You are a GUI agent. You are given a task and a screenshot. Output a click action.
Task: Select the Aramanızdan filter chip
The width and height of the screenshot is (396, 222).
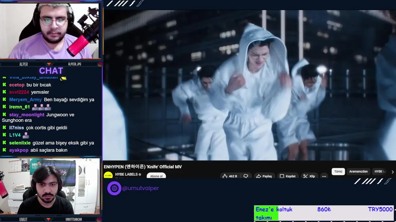358,171
